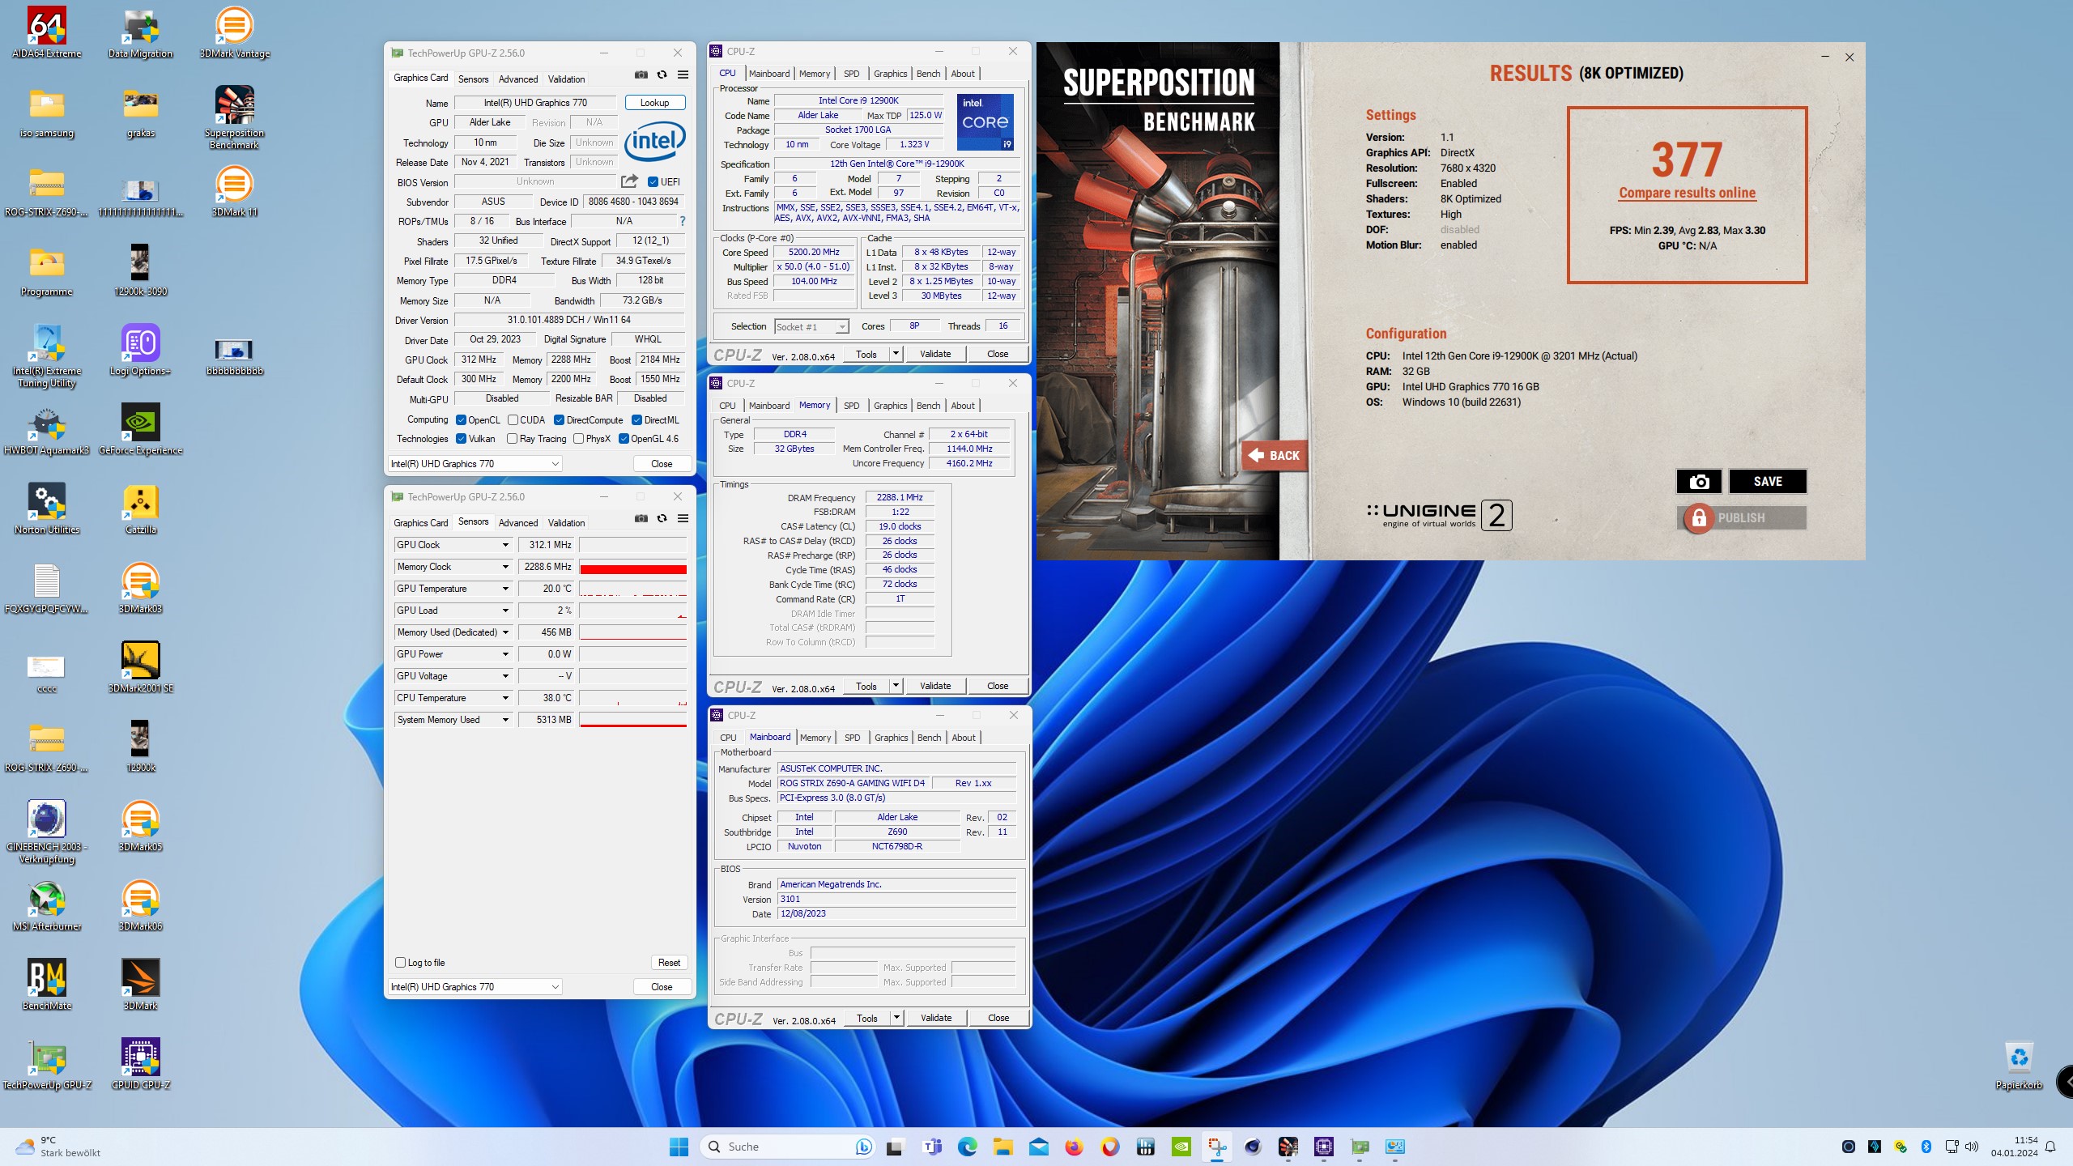Click Bus Interface question mark in GPU-Z
This screenshot has height=1166, width=2073.
(682, 221)
